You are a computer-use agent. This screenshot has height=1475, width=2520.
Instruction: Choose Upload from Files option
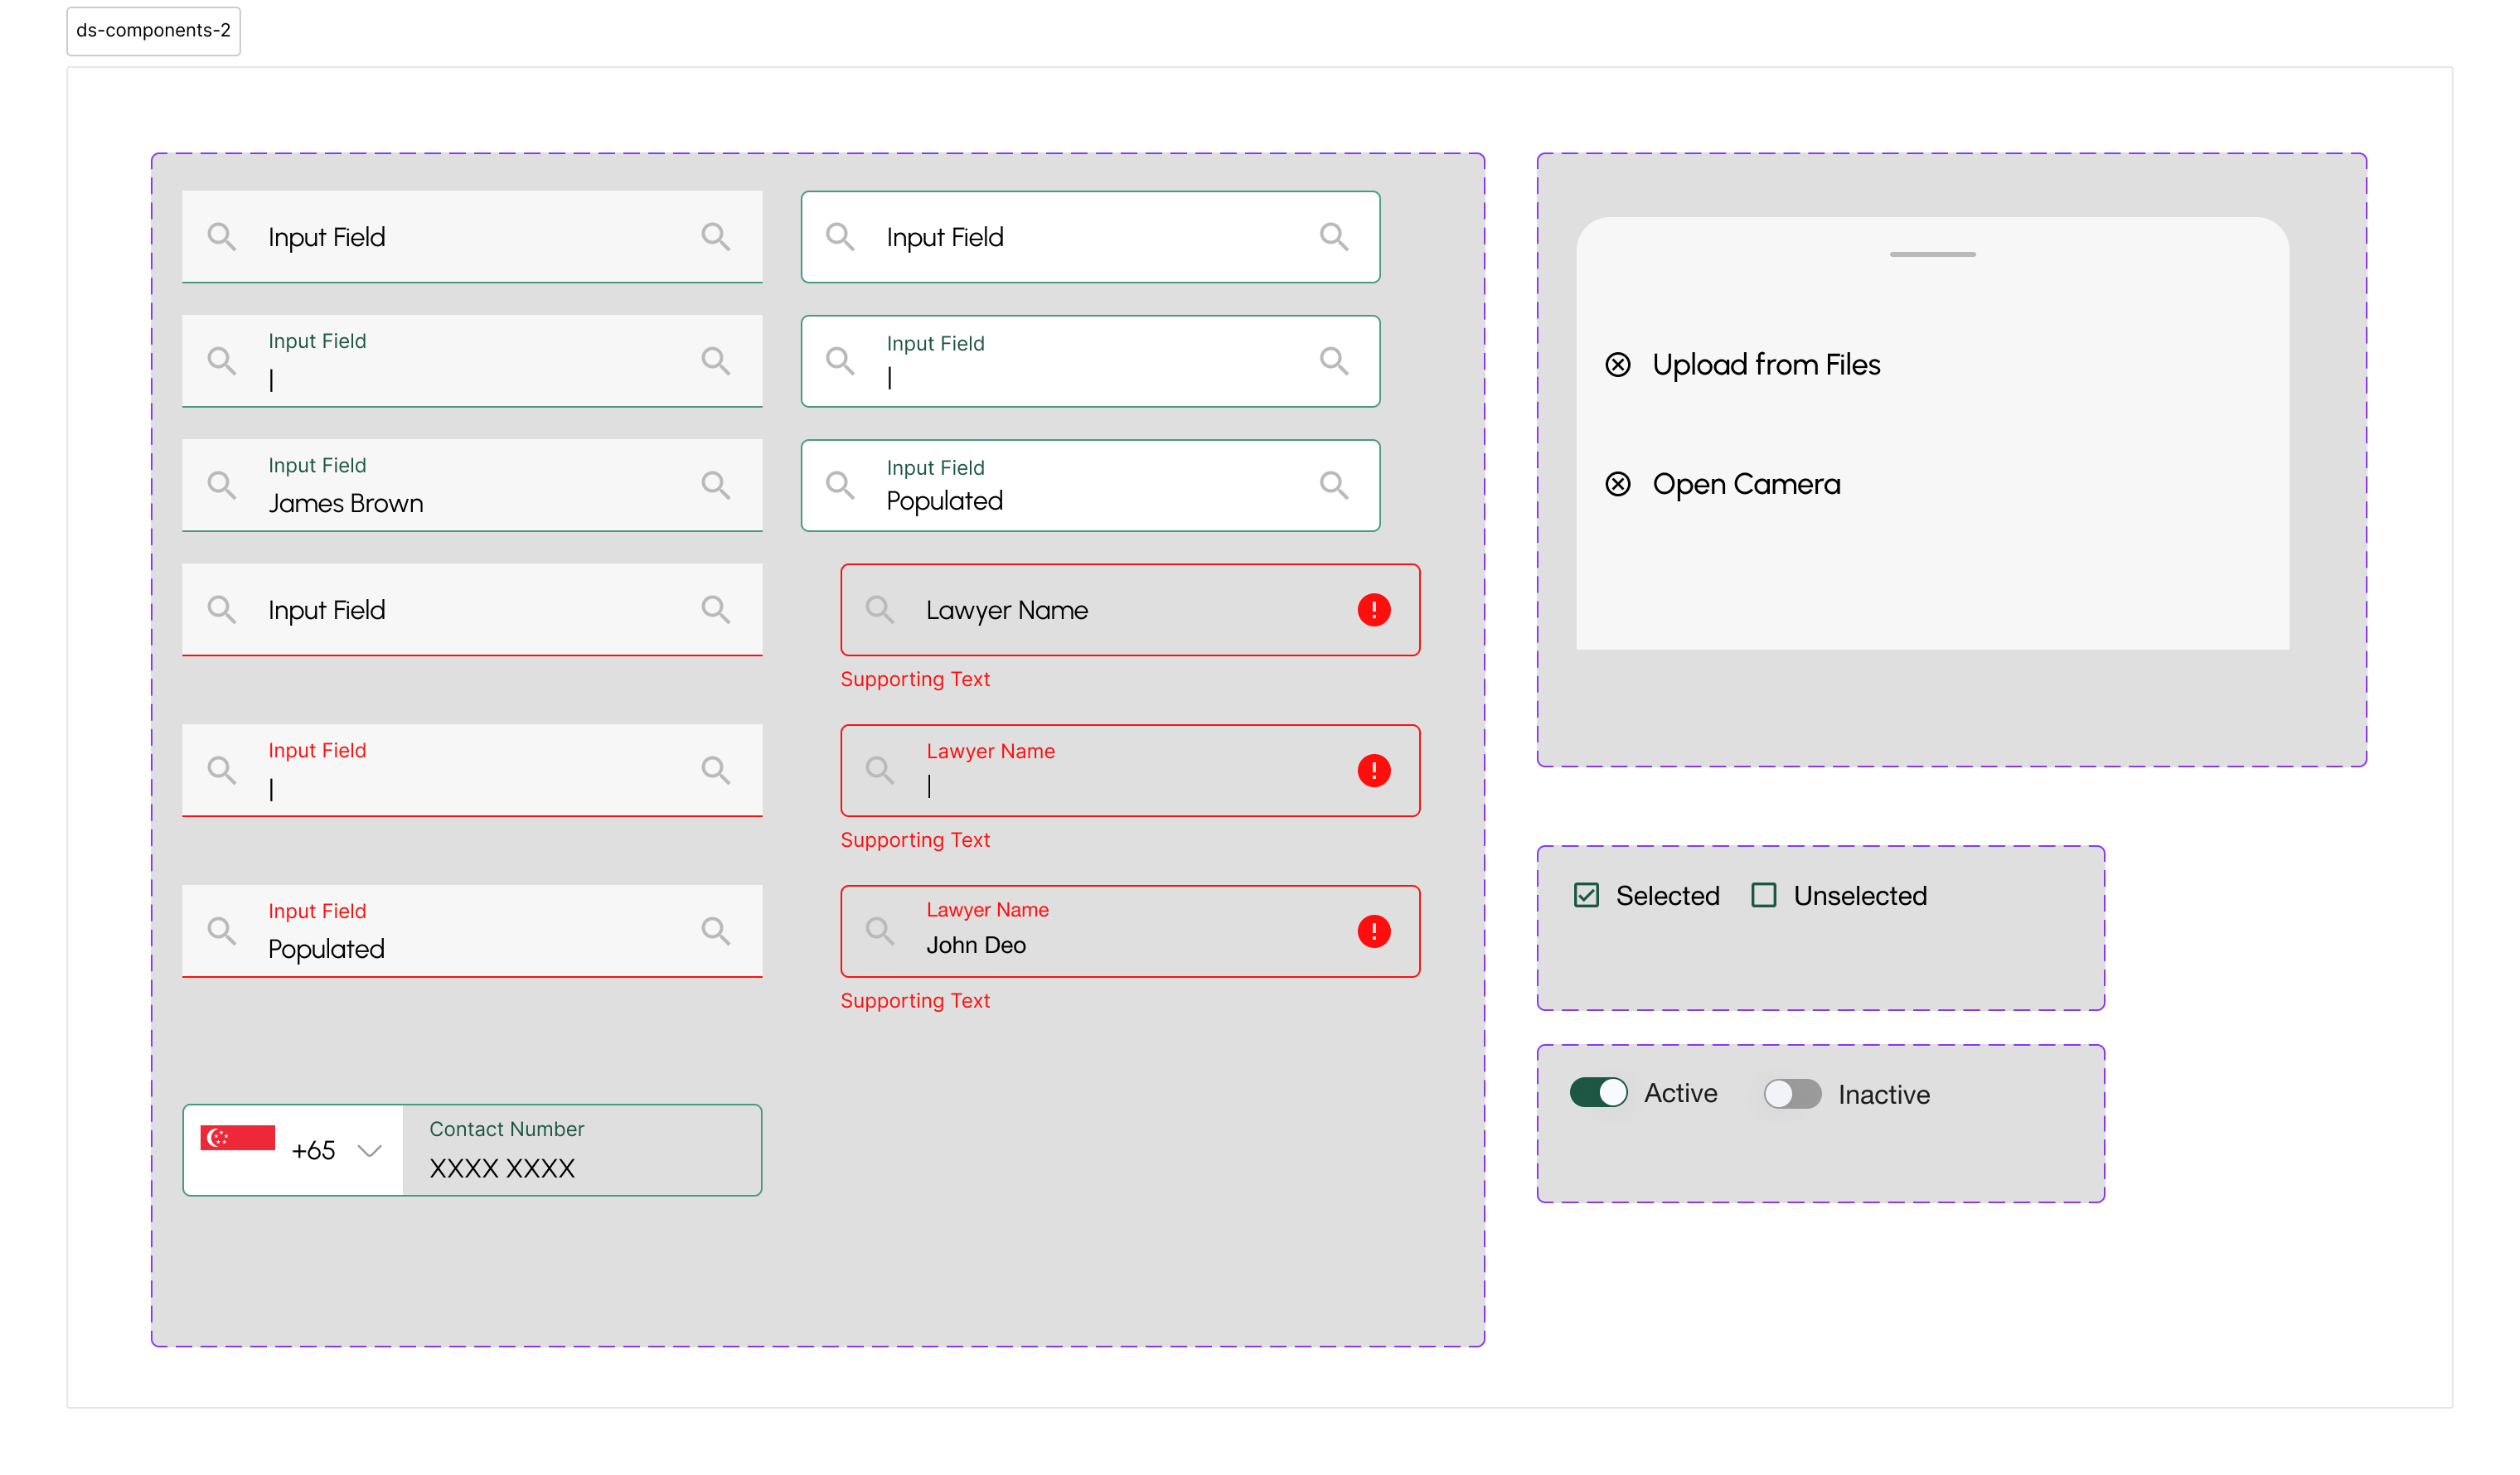(1766, 365)
